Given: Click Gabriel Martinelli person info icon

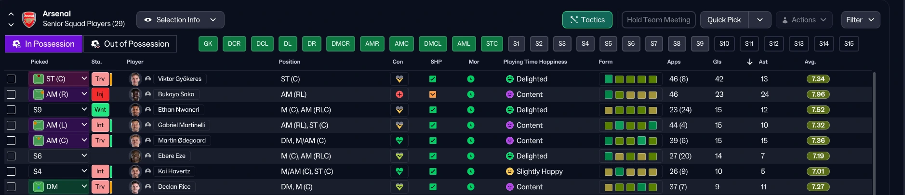Looking at the screenshot, I should pyautogui.click(x=148, y=125).
